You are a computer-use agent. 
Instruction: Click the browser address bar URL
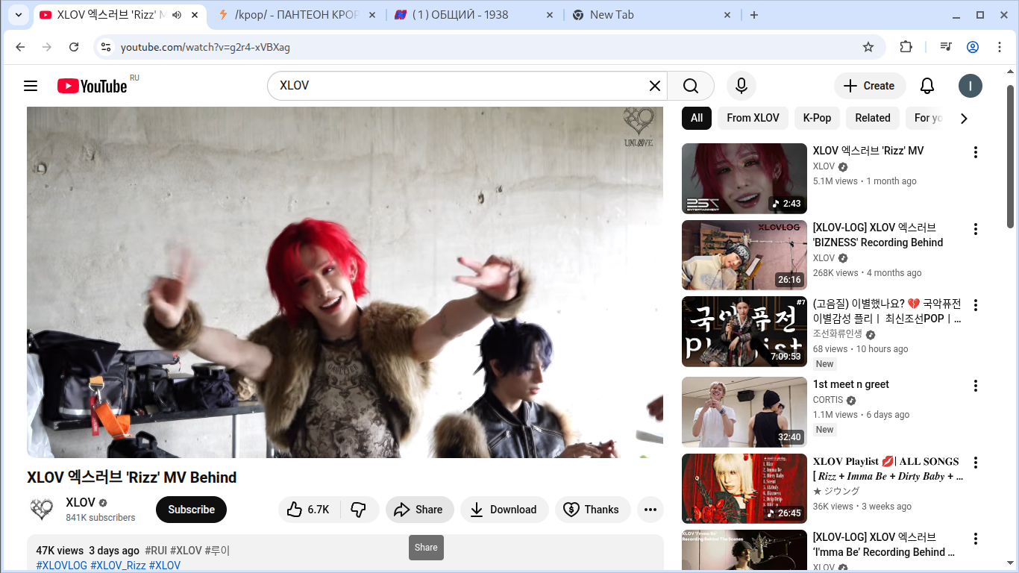tap(205, 47)
